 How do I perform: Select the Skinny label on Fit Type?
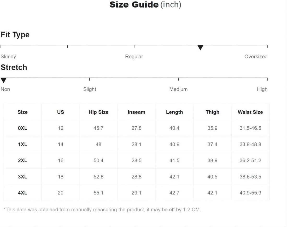[x=8, y=57]
